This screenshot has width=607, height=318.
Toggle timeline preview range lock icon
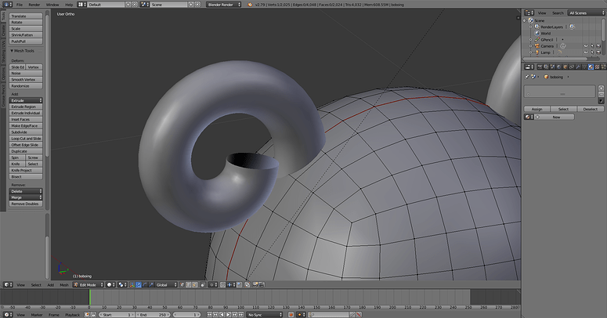click(93, 315)
